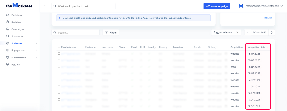Click the Realtime clock icon

pos(7,22)
